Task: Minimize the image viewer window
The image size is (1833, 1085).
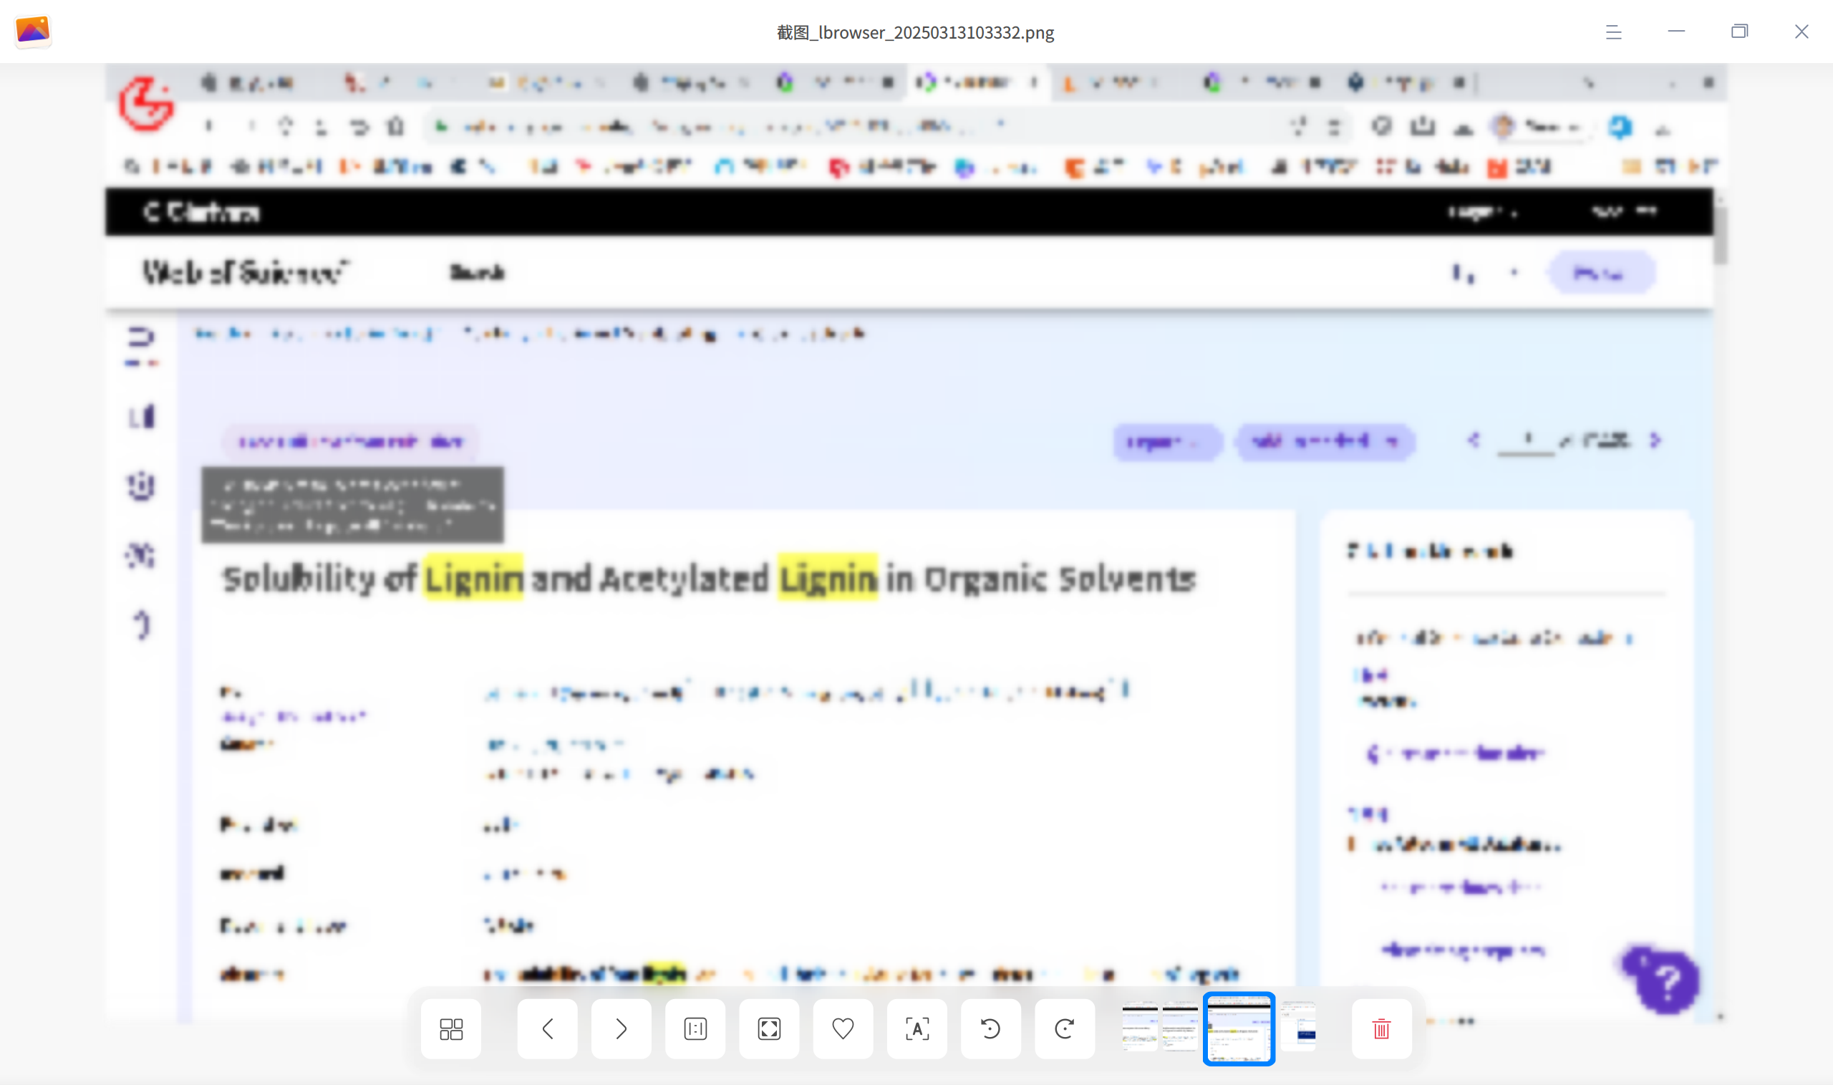Action: click(1677, 32)
